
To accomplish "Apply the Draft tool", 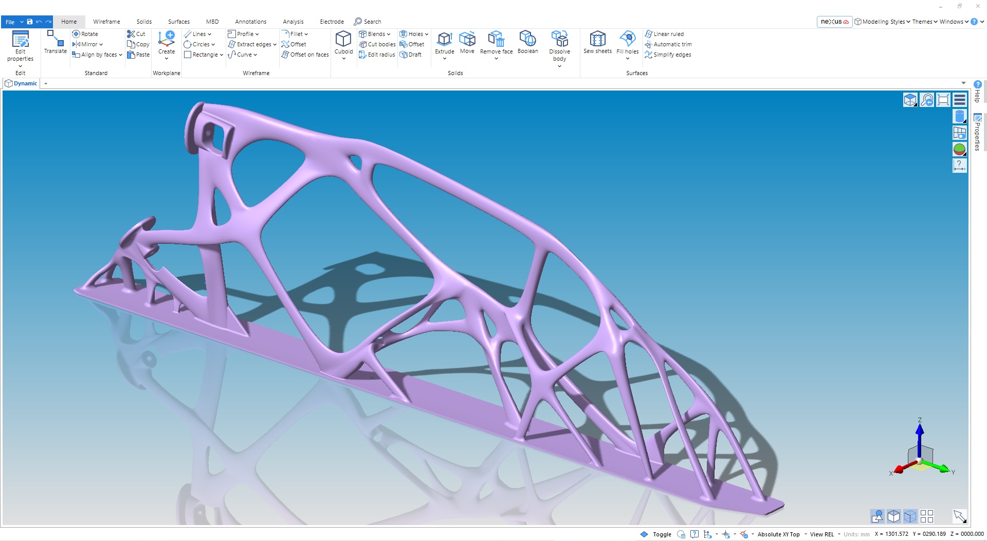I will coord(411,55).
